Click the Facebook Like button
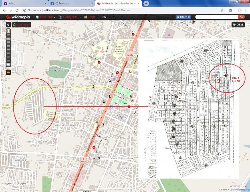Viewport: 250px width, 192px height. (183, 17)
